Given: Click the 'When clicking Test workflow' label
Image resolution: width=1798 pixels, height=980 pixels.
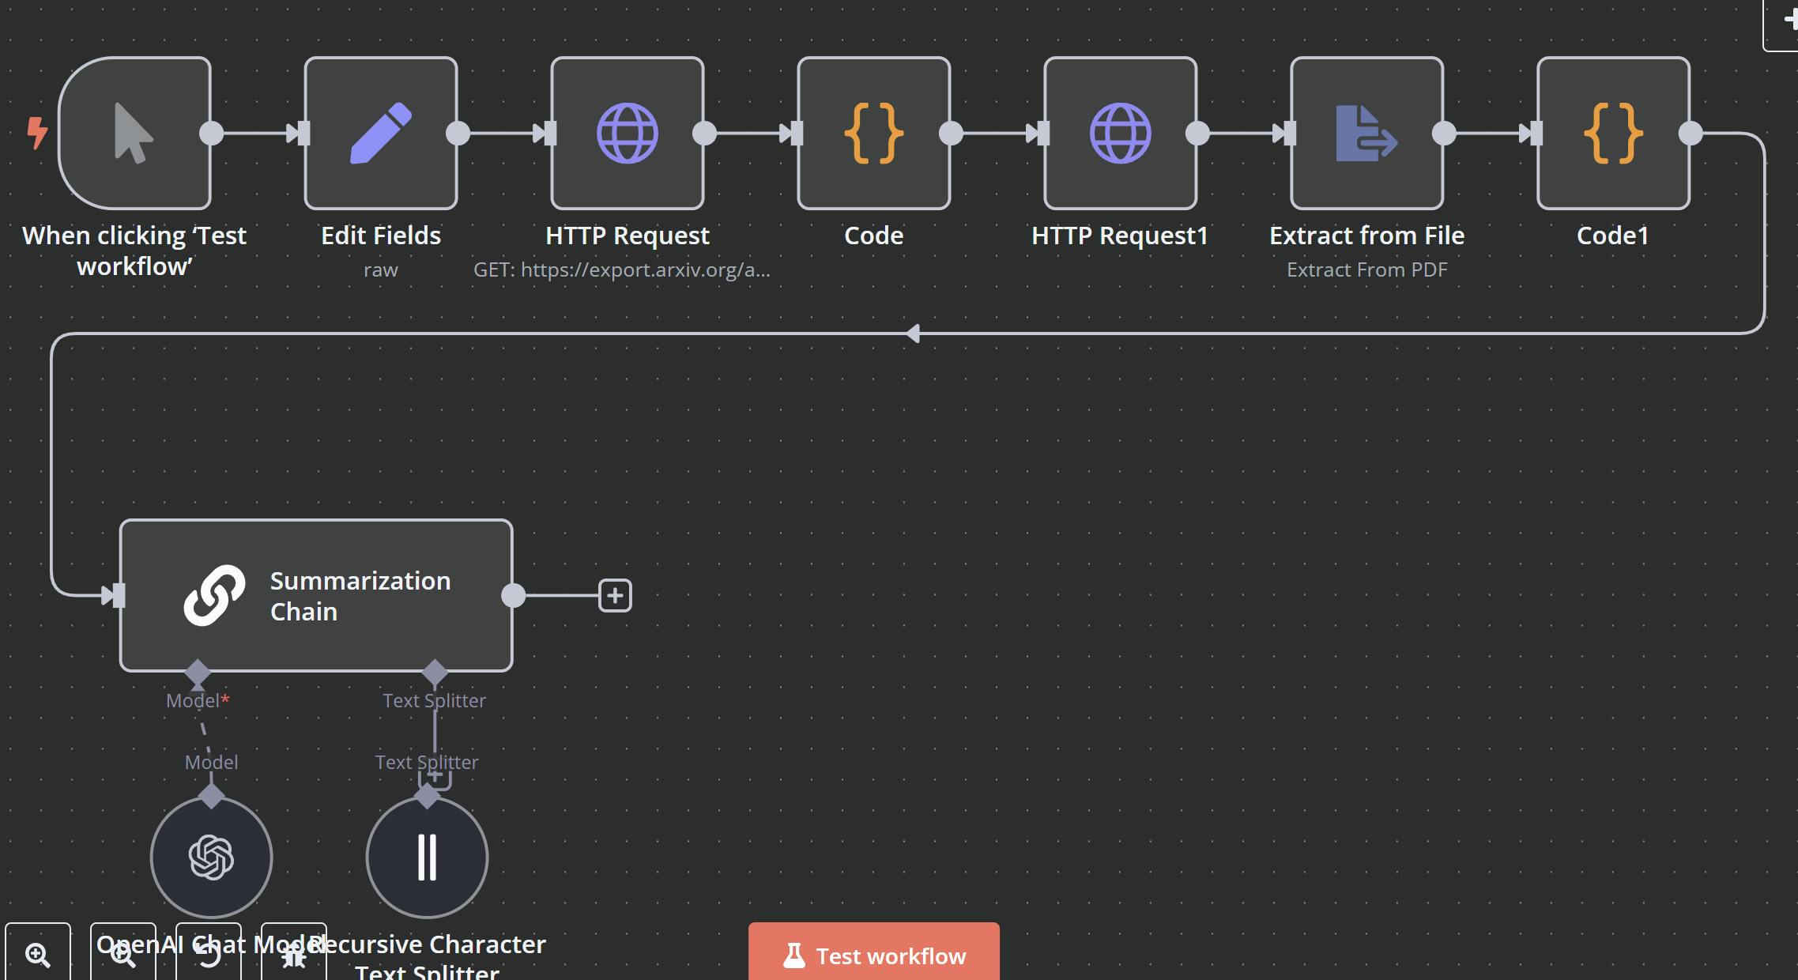Looking at the screenshot, I should pyautogui.click(x=134, y=251).
